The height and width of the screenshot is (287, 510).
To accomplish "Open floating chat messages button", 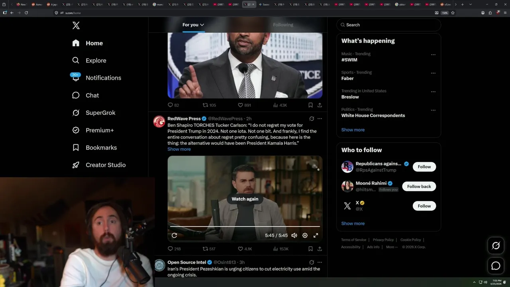I will tap(496, 265).
